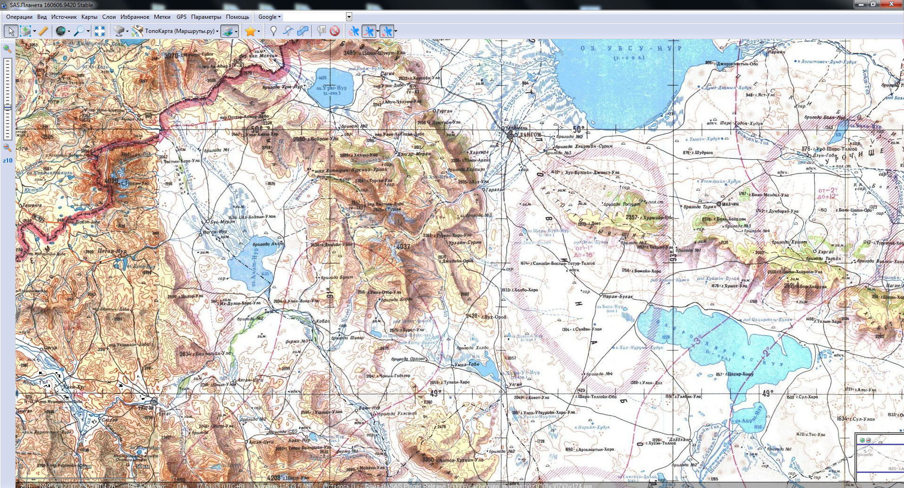The width and height of the screenshot is (904, 488).
Task: Click the zoom level slider handle
Action: pos(8,107)
